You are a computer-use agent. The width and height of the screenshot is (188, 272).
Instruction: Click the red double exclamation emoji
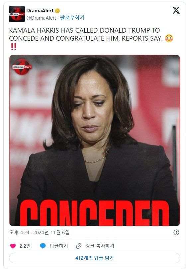pos(14,47)
